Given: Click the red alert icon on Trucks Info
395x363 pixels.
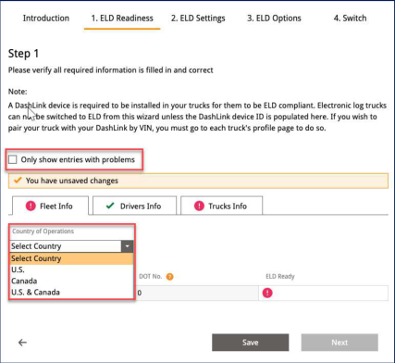Looking at the screenshot, I should coord(199,206).
